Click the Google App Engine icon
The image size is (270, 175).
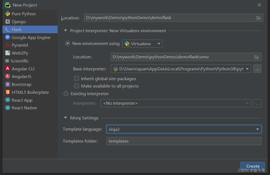(x=8, y=37)
